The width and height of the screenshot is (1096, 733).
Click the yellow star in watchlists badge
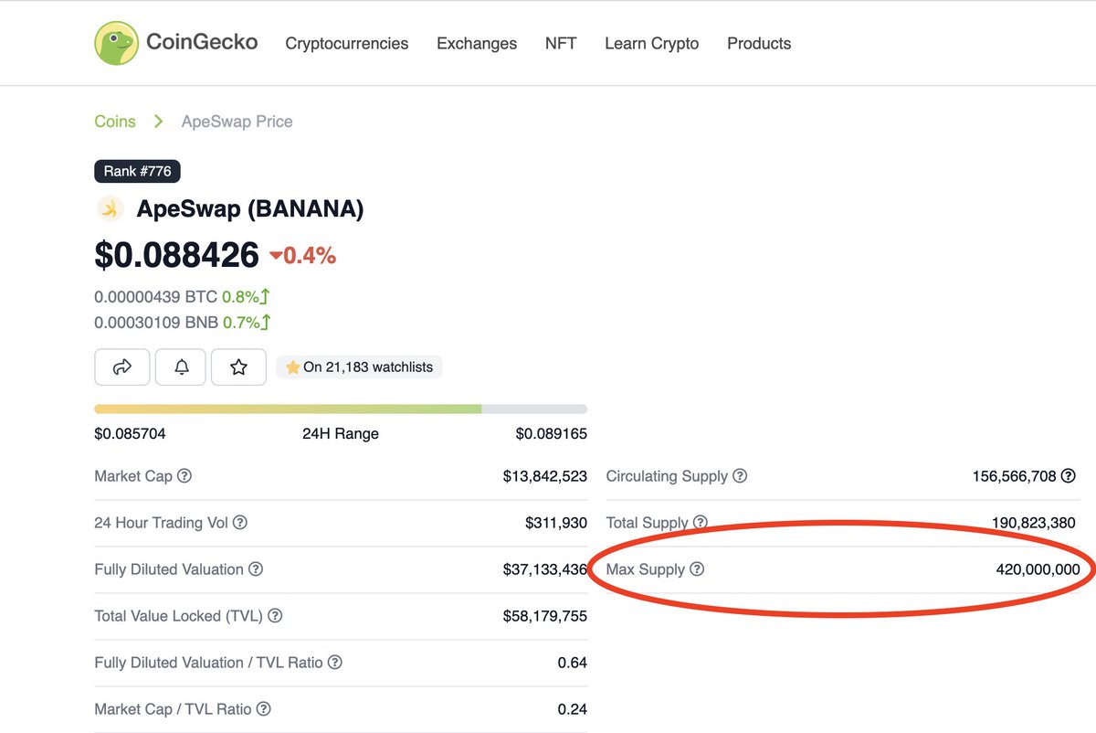click(x=292, y=367)
